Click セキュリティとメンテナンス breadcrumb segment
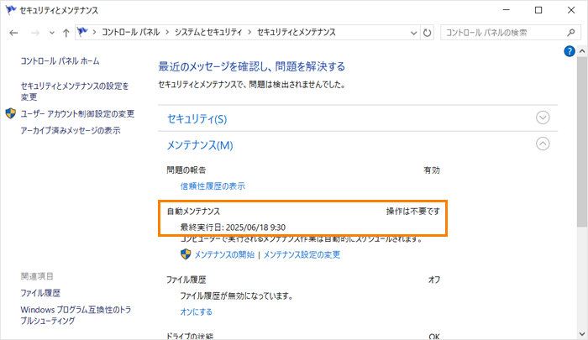This screenshot has width=588, height=340. pos(297,32)
